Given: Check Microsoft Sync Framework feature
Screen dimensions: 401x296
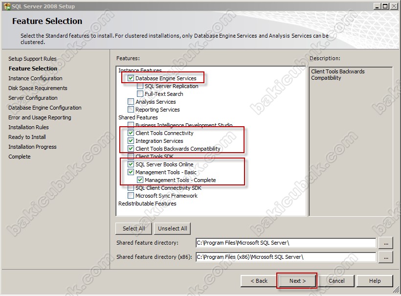Looking at the screenshot, I should point(131,195).
